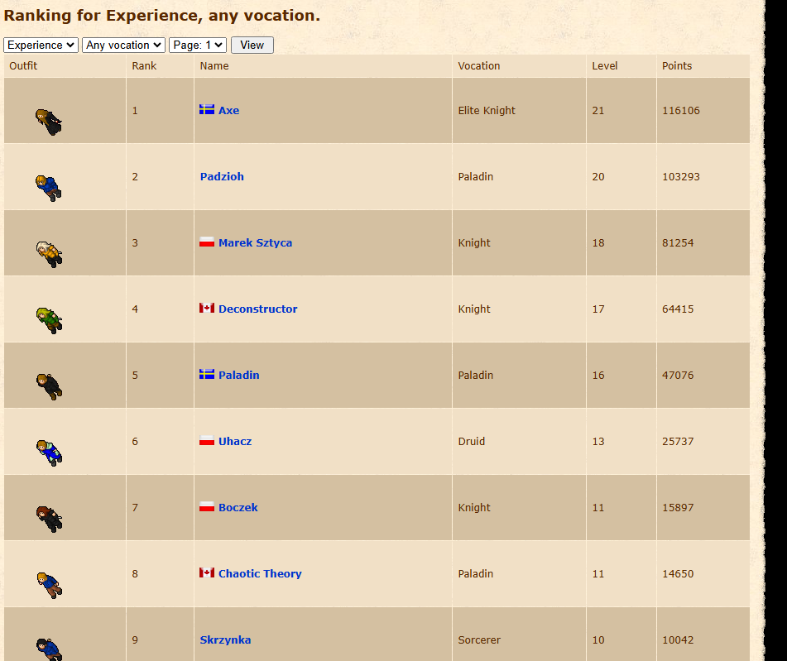
Task: Open the Experience ranking dropdown
Action: pyautogui.click(x=41, y=46)
